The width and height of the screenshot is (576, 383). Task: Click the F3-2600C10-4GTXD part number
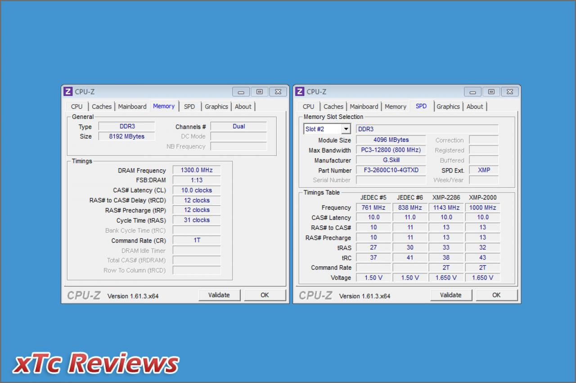[x=391, y=170]
